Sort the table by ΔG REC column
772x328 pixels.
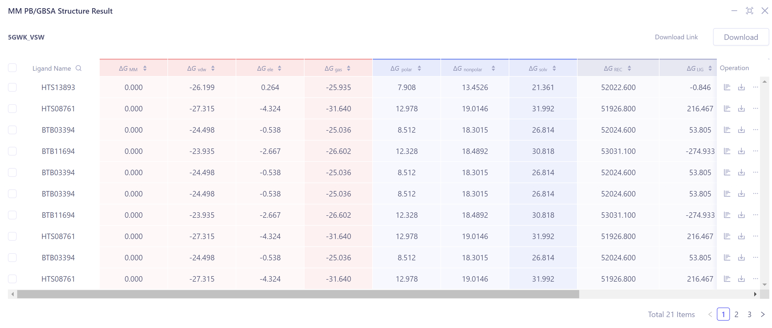point(629,68)
